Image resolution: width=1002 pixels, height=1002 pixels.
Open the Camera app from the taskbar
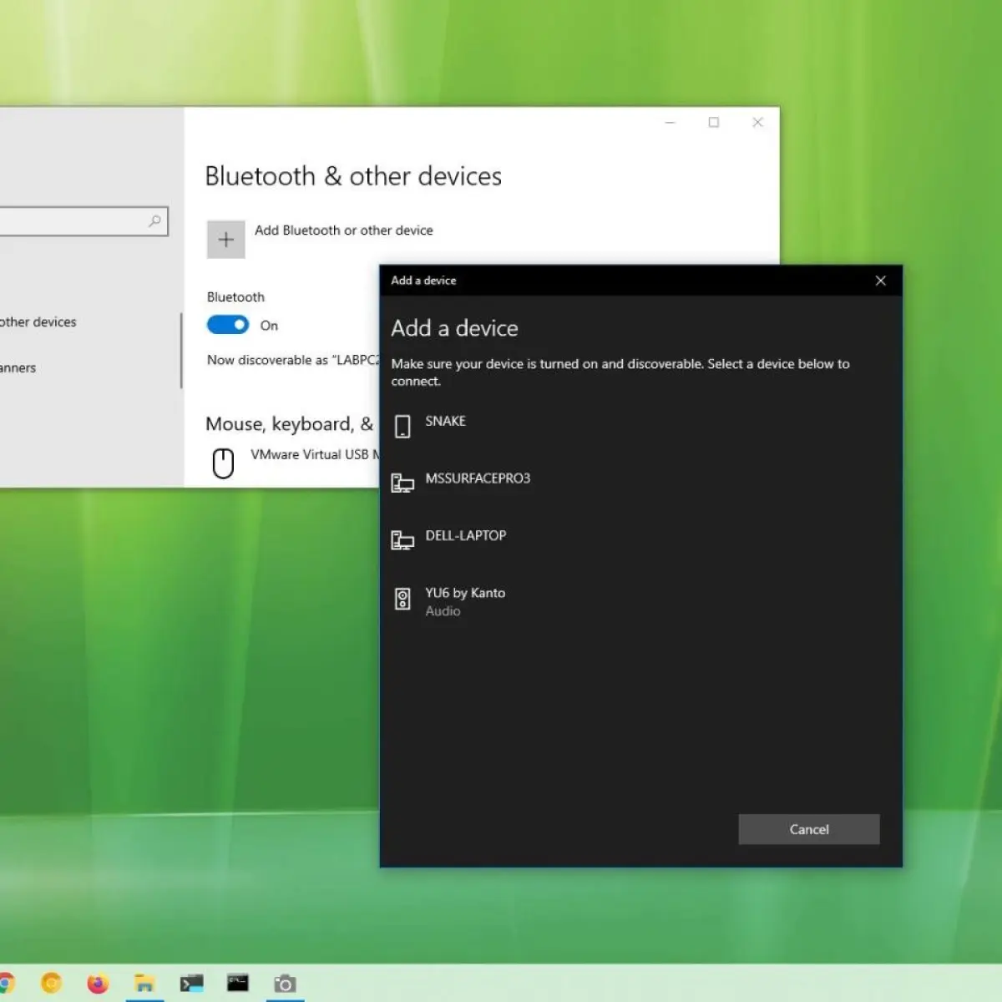tap(285, 984)
